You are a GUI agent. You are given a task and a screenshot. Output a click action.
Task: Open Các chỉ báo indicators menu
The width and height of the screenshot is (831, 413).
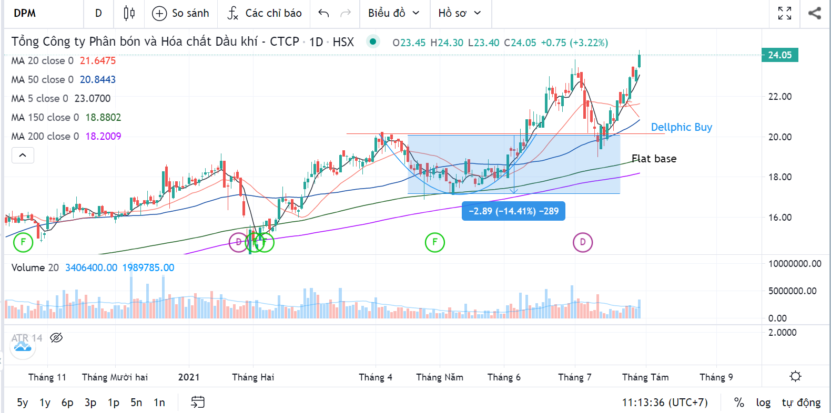tap(265, 13)
